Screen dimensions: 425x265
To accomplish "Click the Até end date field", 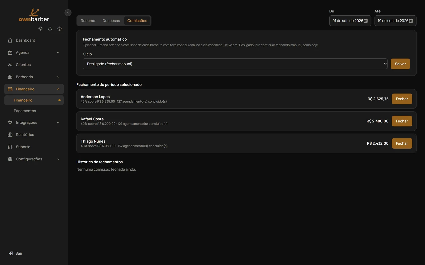I will (396, 21).
